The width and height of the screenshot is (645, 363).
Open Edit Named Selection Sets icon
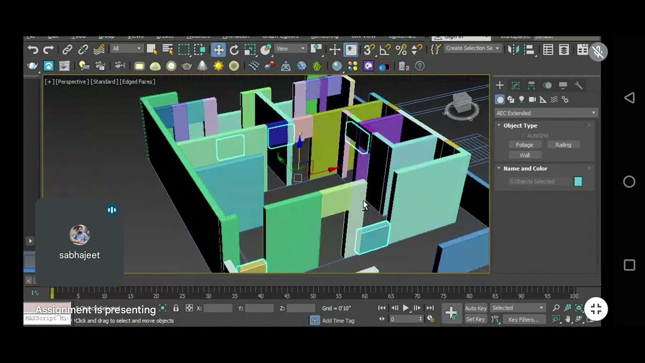tap(436, 49)
